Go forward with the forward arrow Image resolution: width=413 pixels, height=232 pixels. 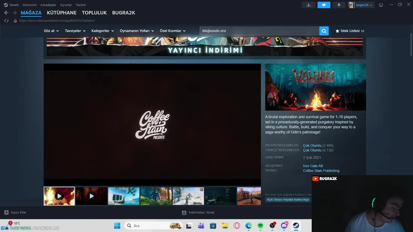(x=15, y=13)
